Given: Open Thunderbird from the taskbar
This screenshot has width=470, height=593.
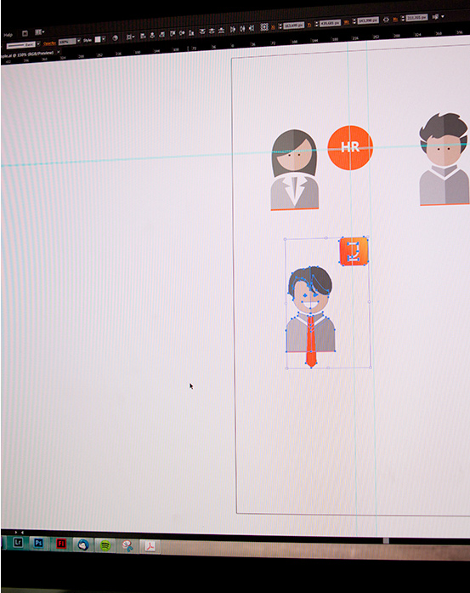Looking at the screenshot, I should [83, 545].
